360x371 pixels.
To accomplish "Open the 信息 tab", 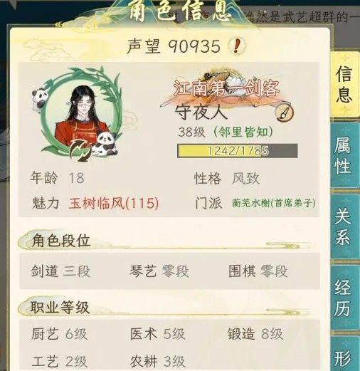I will coord(344,84).
